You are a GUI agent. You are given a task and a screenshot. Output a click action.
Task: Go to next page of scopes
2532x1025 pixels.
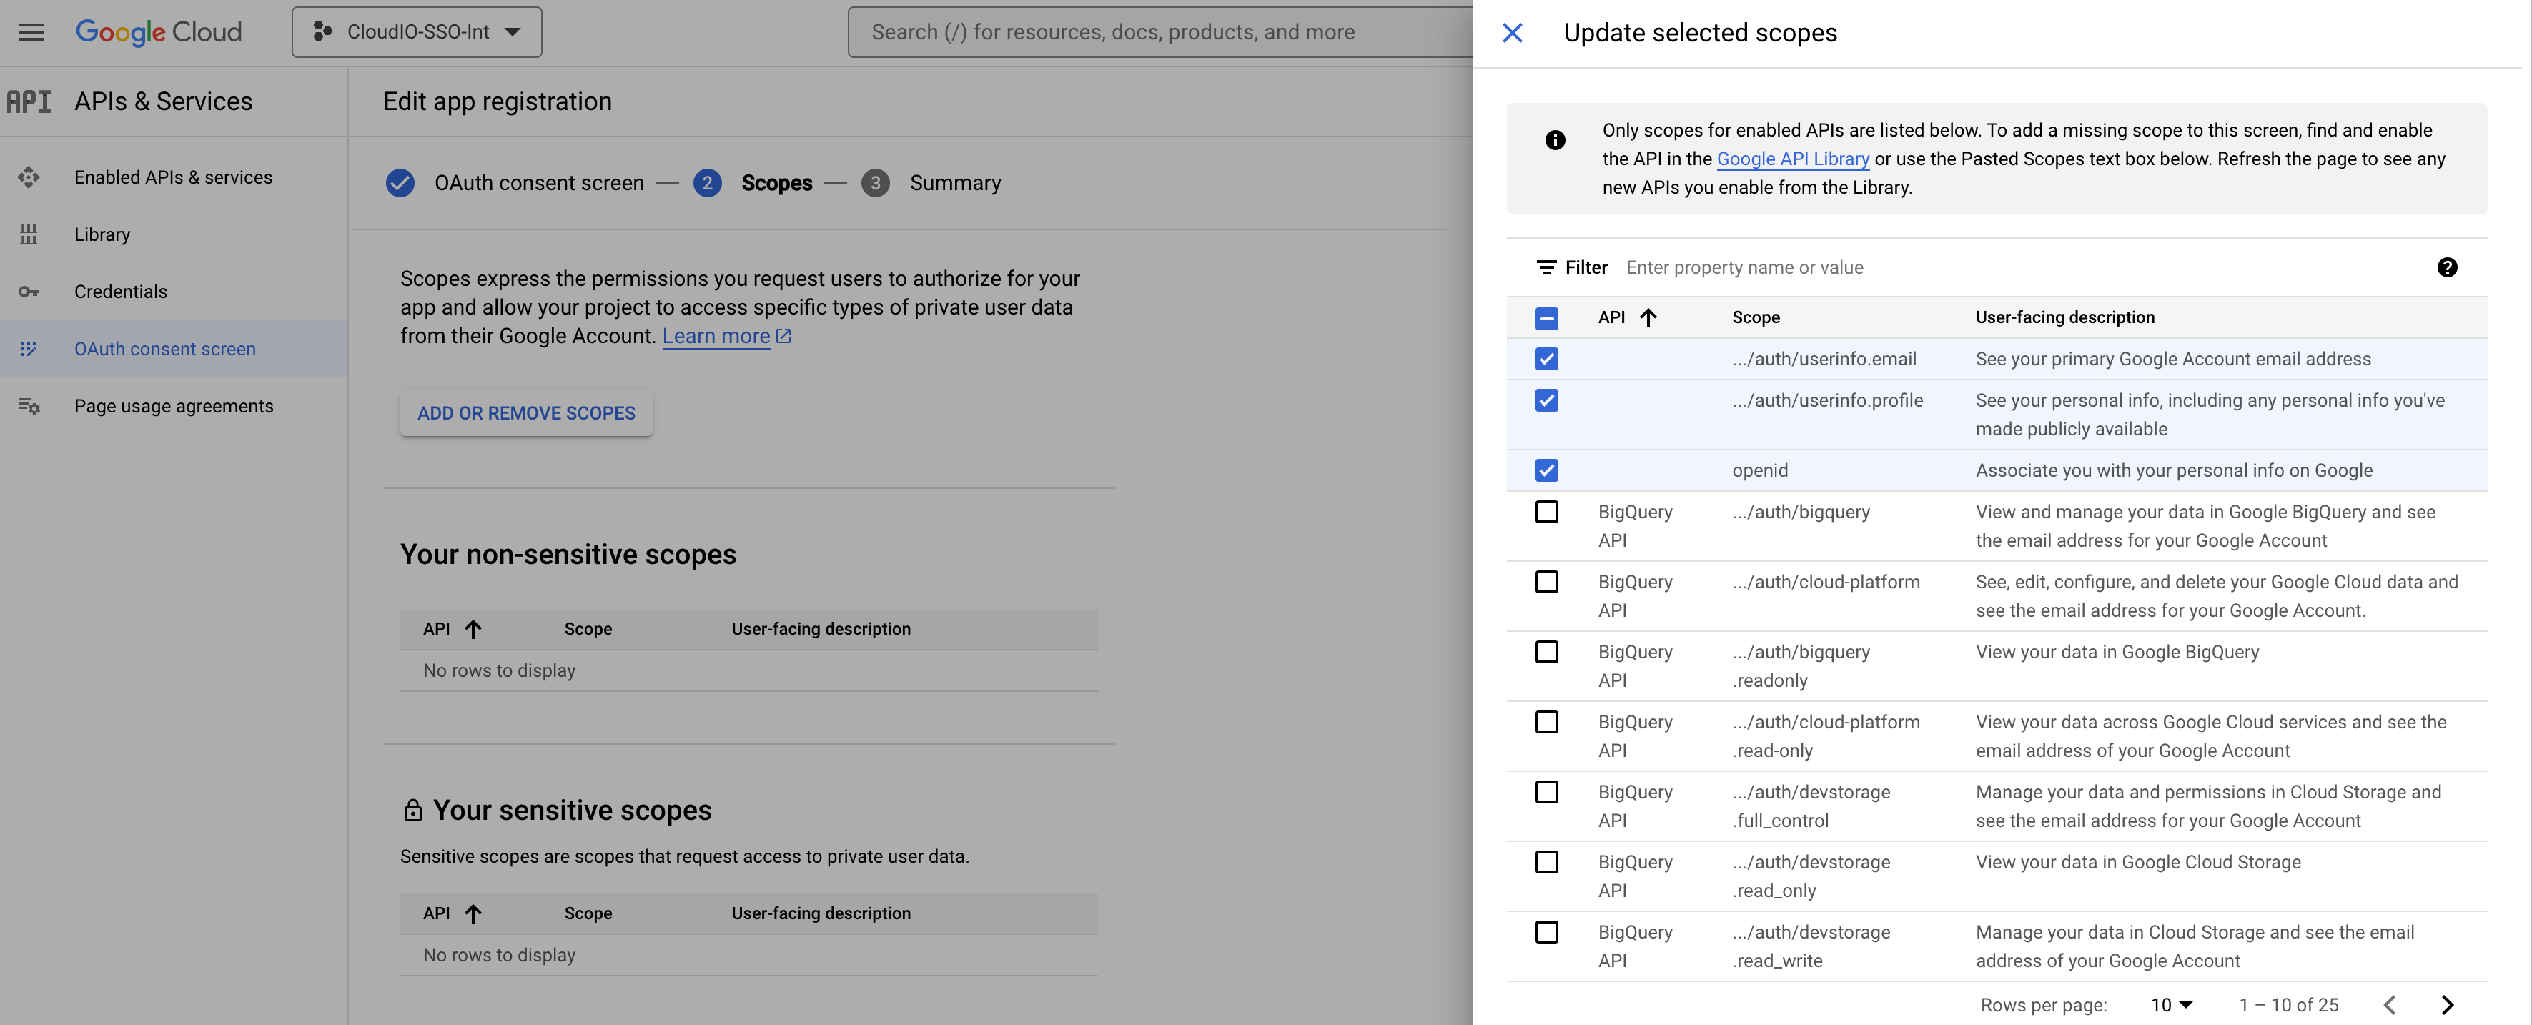pos(2448,1004)
